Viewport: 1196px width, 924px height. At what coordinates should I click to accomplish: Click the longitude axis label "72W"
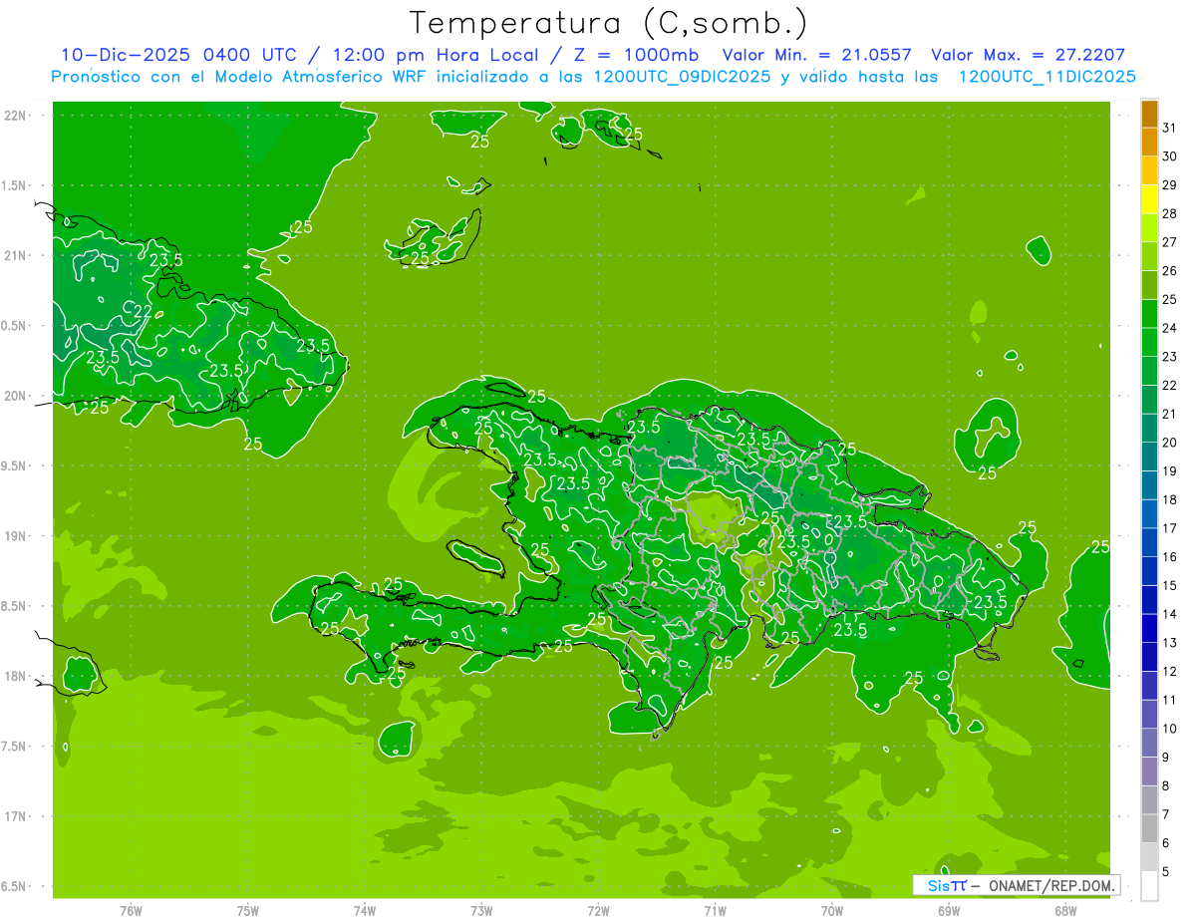click(598, 912)
